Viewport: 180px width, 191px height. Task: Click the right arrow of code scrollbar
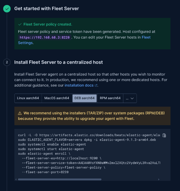159,179
